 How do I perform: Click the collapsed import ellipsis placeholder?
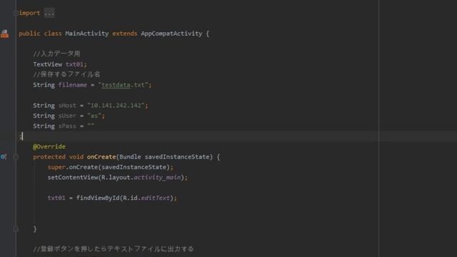pos(49,13)
